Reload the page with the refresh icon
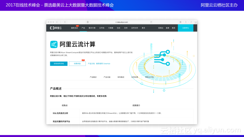This screenshot has height=137, width=244. [151, 22]
